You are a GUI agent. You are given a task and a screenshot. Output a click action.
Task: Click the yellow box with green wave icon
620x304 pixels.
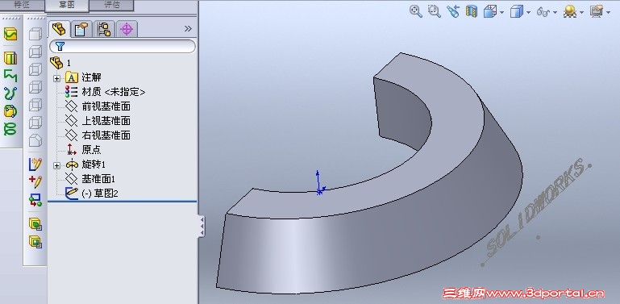(10, 34)
